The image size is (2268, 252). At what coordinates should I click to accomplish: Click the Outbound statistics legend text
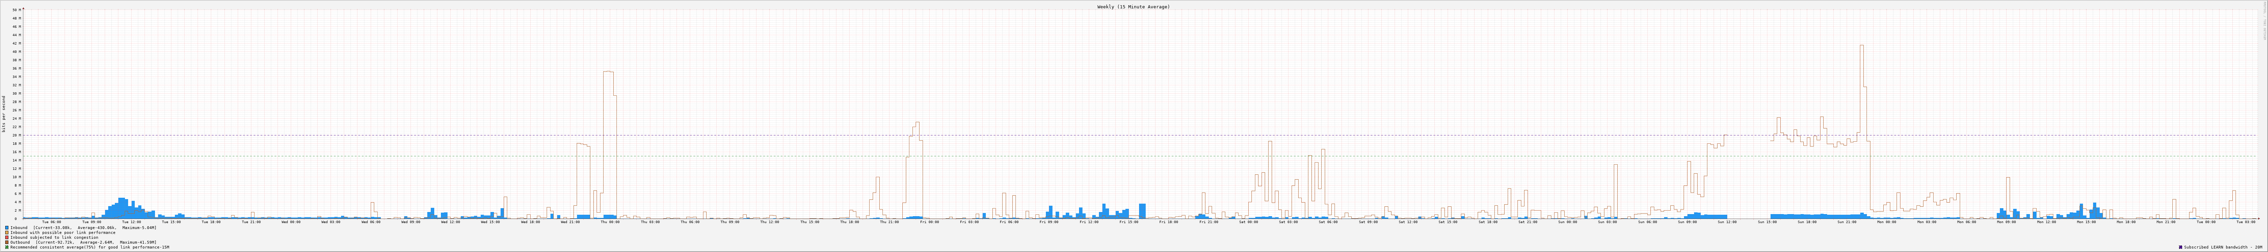click(84, 242)
